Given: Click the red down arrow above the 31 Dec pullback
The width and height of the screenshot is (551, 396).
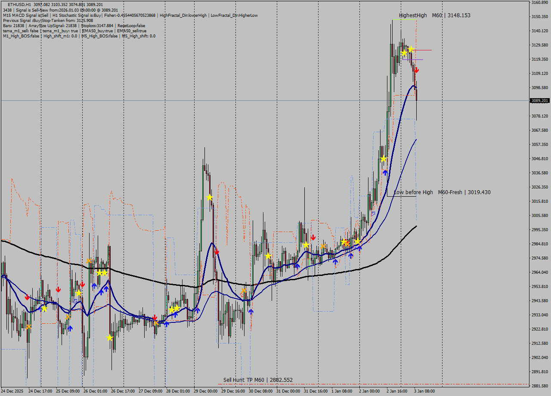Looking at the screenshot, I should [x=313, y=237].
